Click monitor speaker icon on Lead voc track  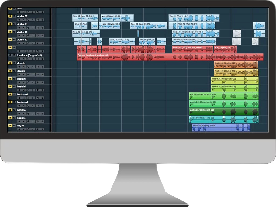pyautogui.click(x=24, y=59)
